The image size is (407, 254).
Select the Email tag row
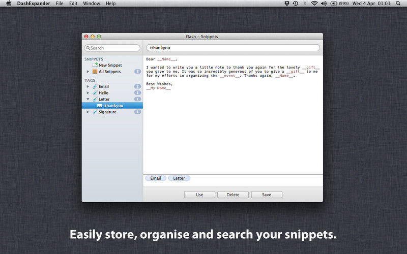[x=112, y=86]
